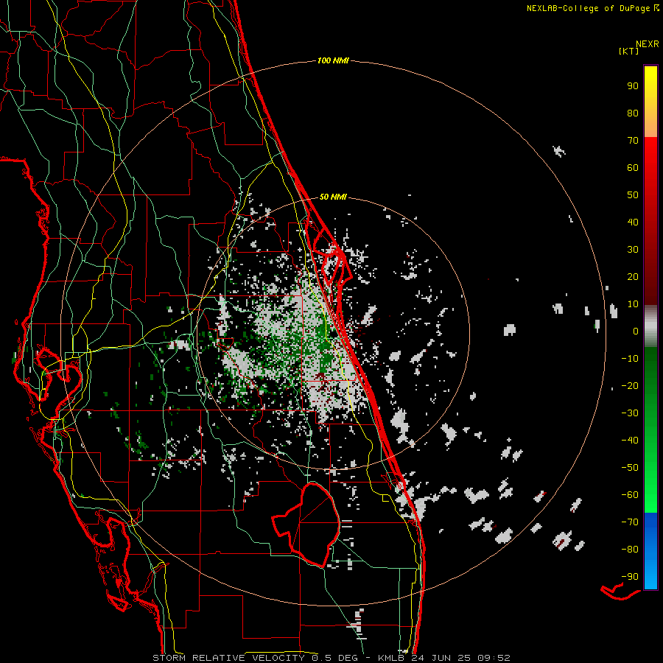Pick the blue bottom segment of the color bar
The image size is (663, 663).
click(650, 550)
